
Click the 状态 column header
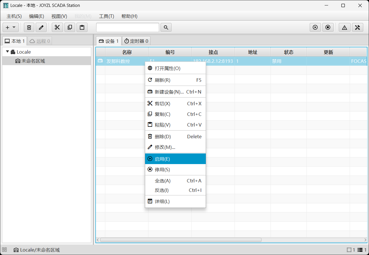(289, 52)
